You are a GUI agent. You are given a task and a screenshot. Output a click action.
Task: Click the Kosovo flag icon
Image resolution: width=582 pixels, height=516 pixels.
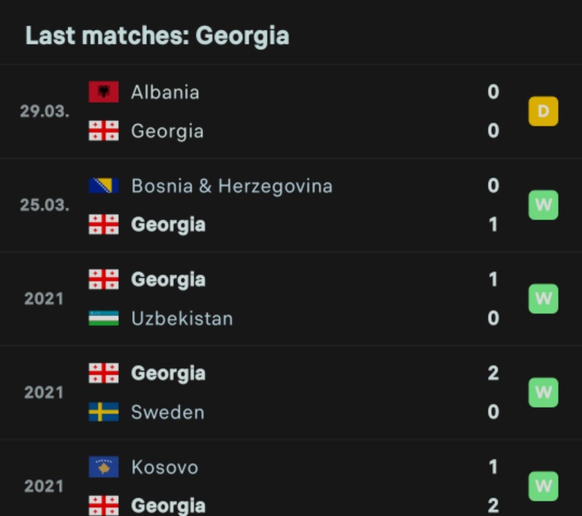point(103,467)
